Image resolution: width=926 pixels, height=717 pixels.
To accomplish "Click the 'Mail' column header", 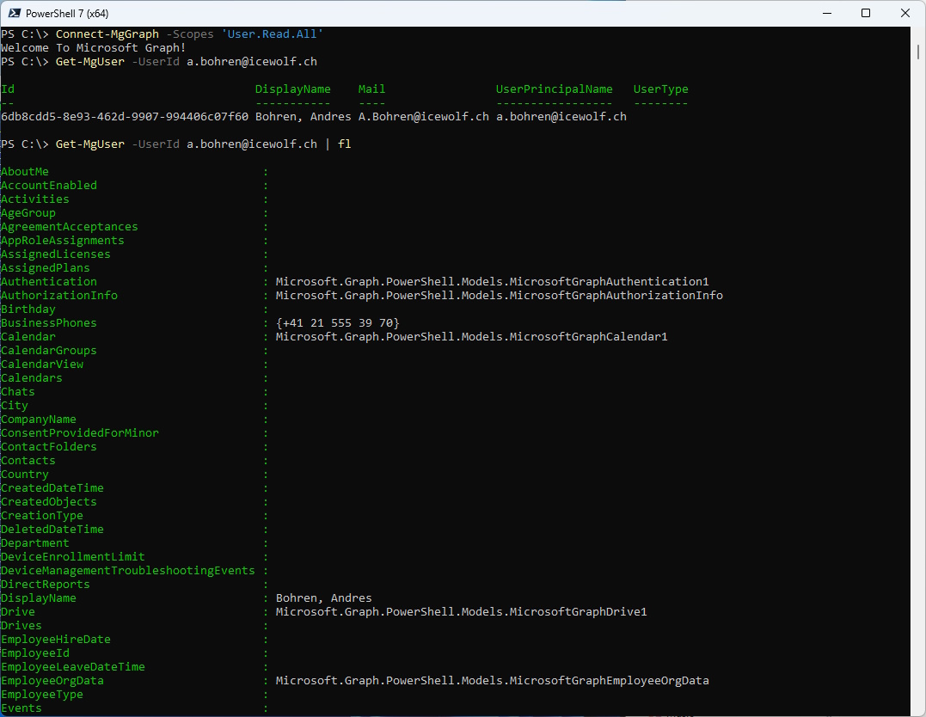I will (371, 89).
